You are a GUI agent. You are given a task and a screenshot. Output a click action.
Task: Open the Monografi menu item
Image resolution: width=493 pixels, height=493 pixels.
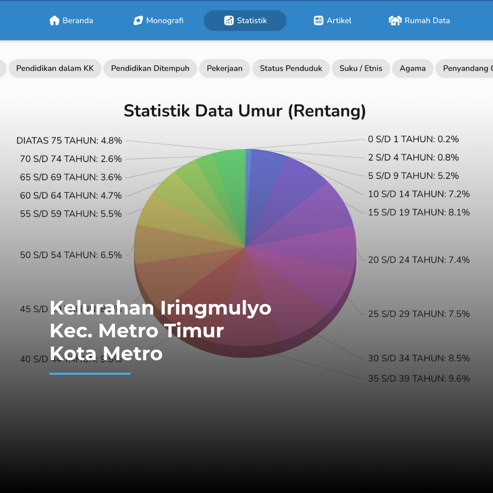pos(158,21)
